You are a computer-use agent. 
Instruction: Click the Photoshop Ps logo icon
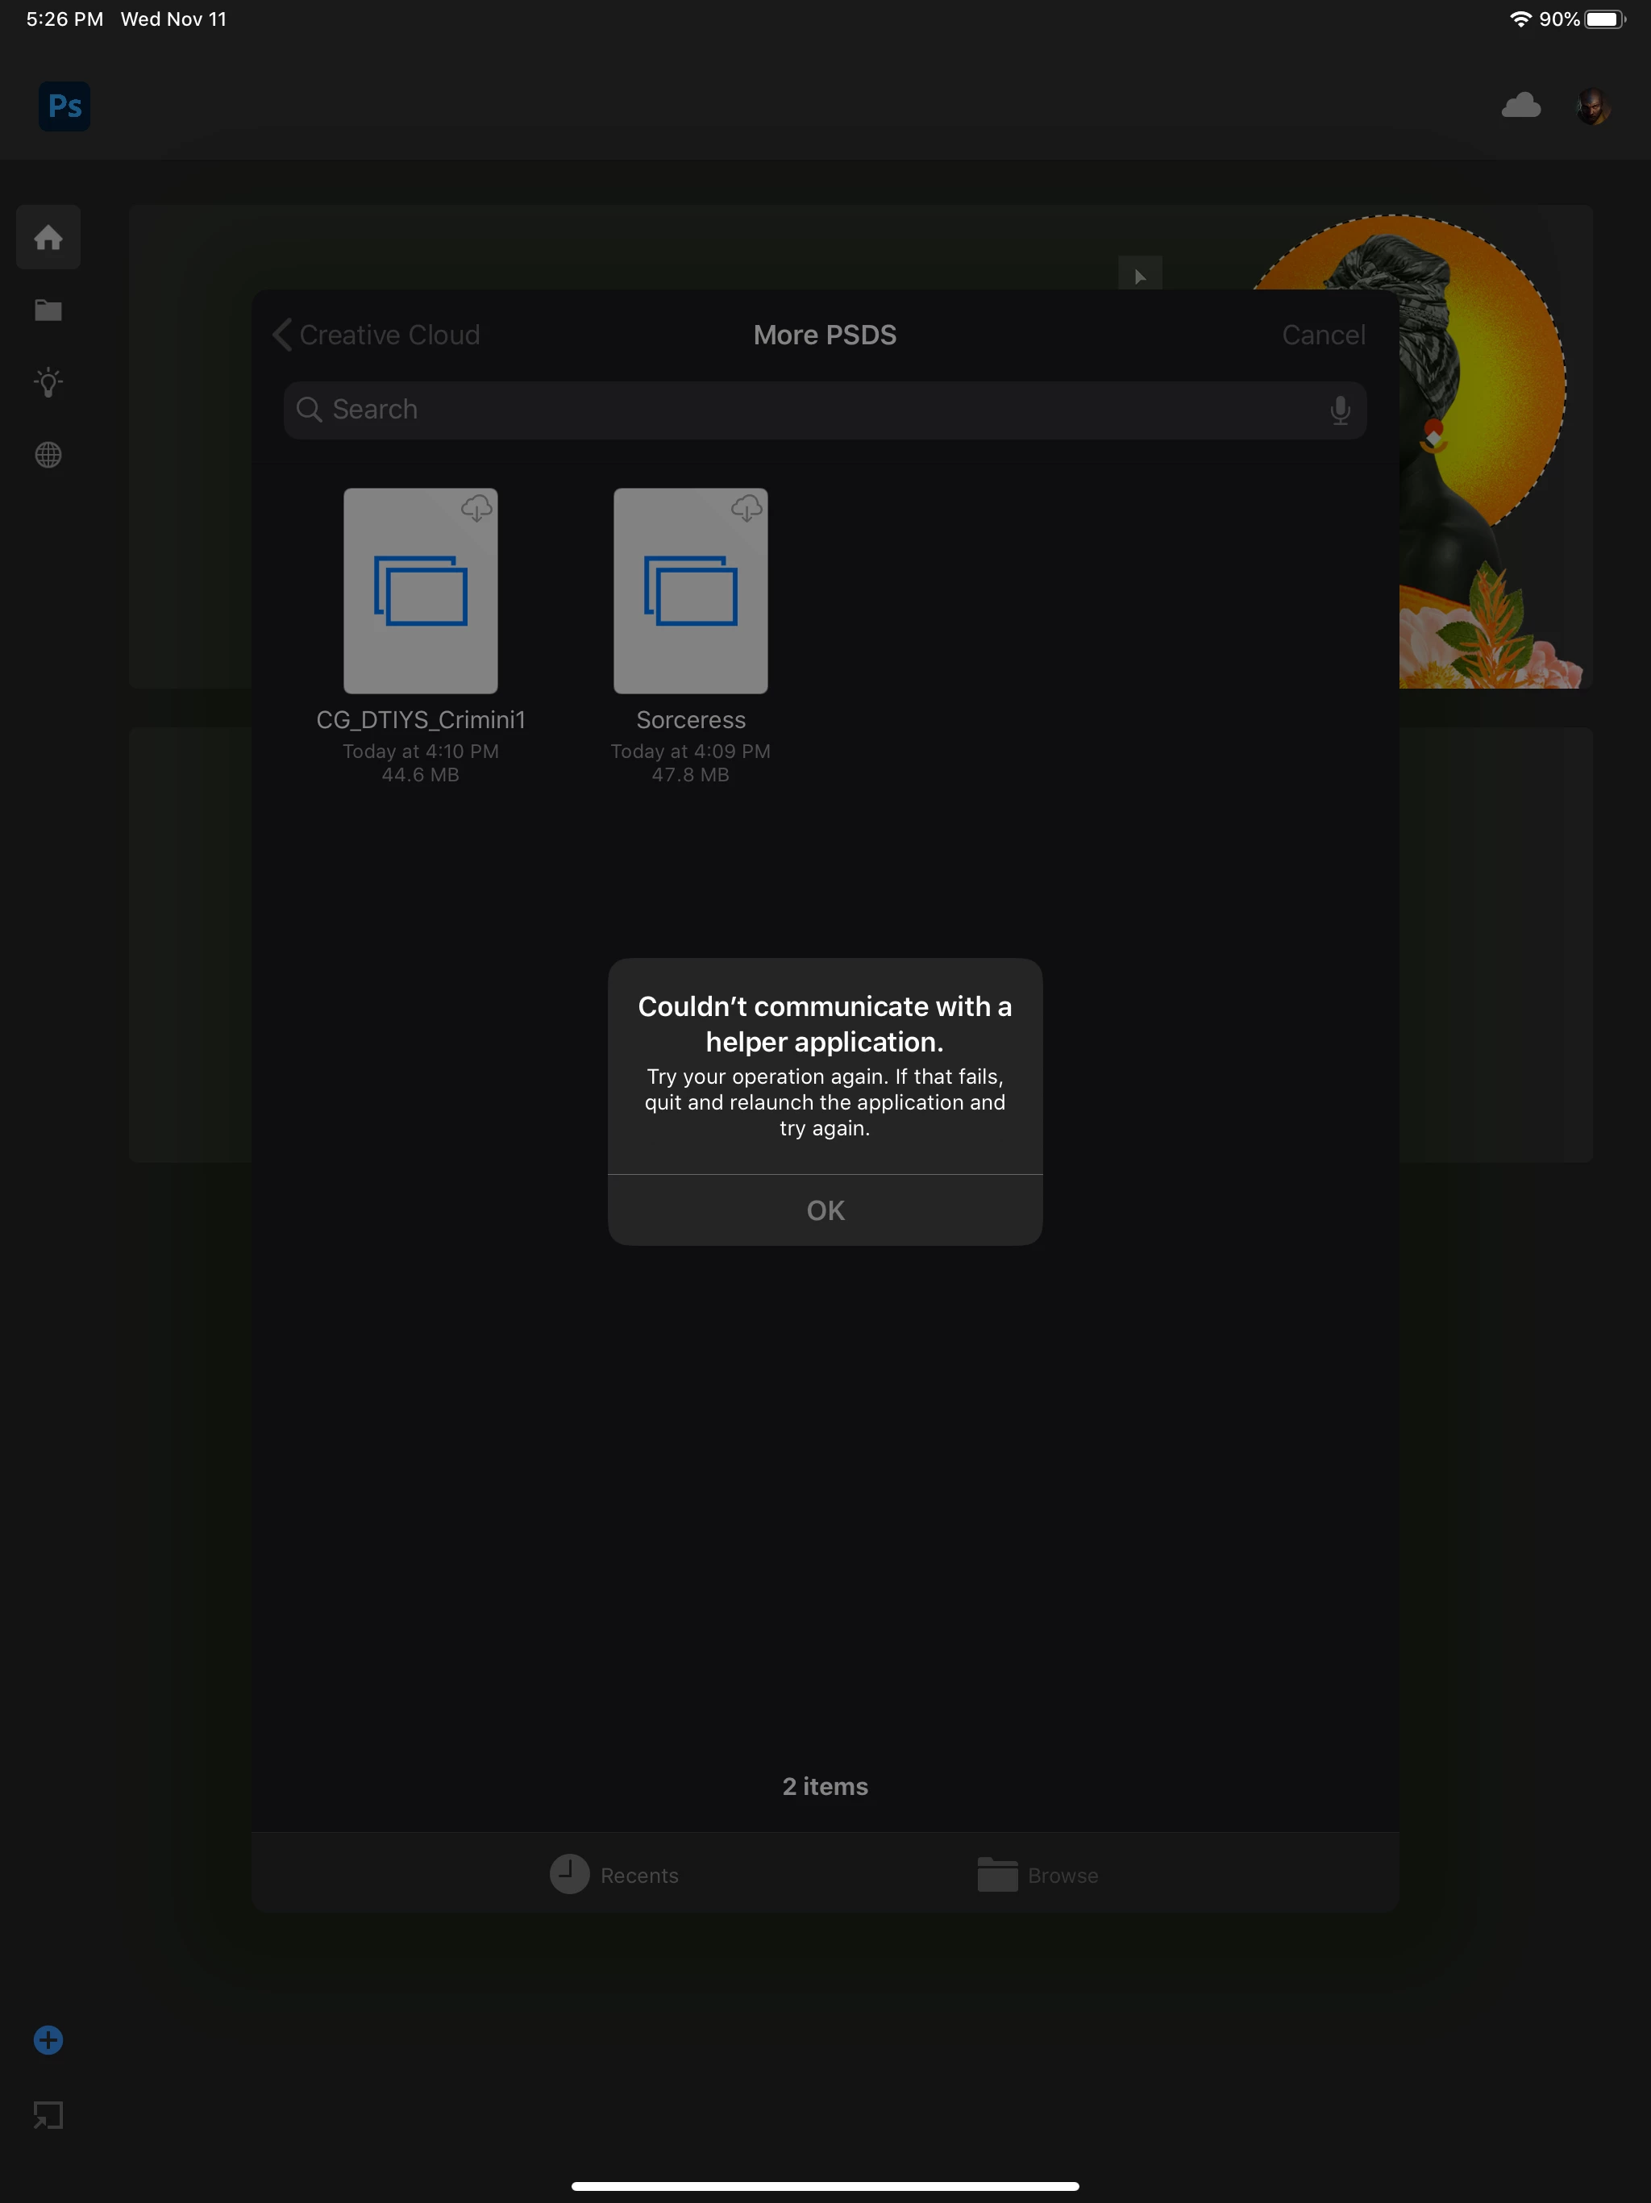[64, 106]
